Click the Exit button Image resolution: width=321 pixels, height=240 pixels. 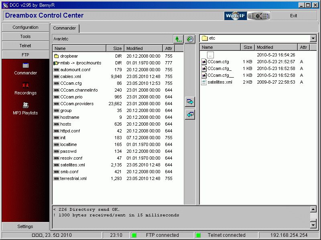[x=293, y=15]
